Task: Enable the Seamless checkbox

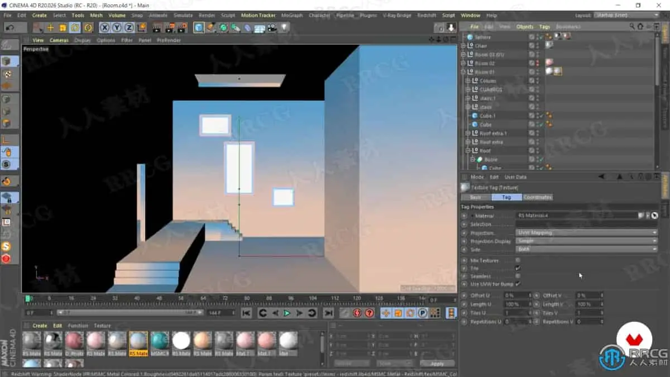Action: (x=518, y=276)
